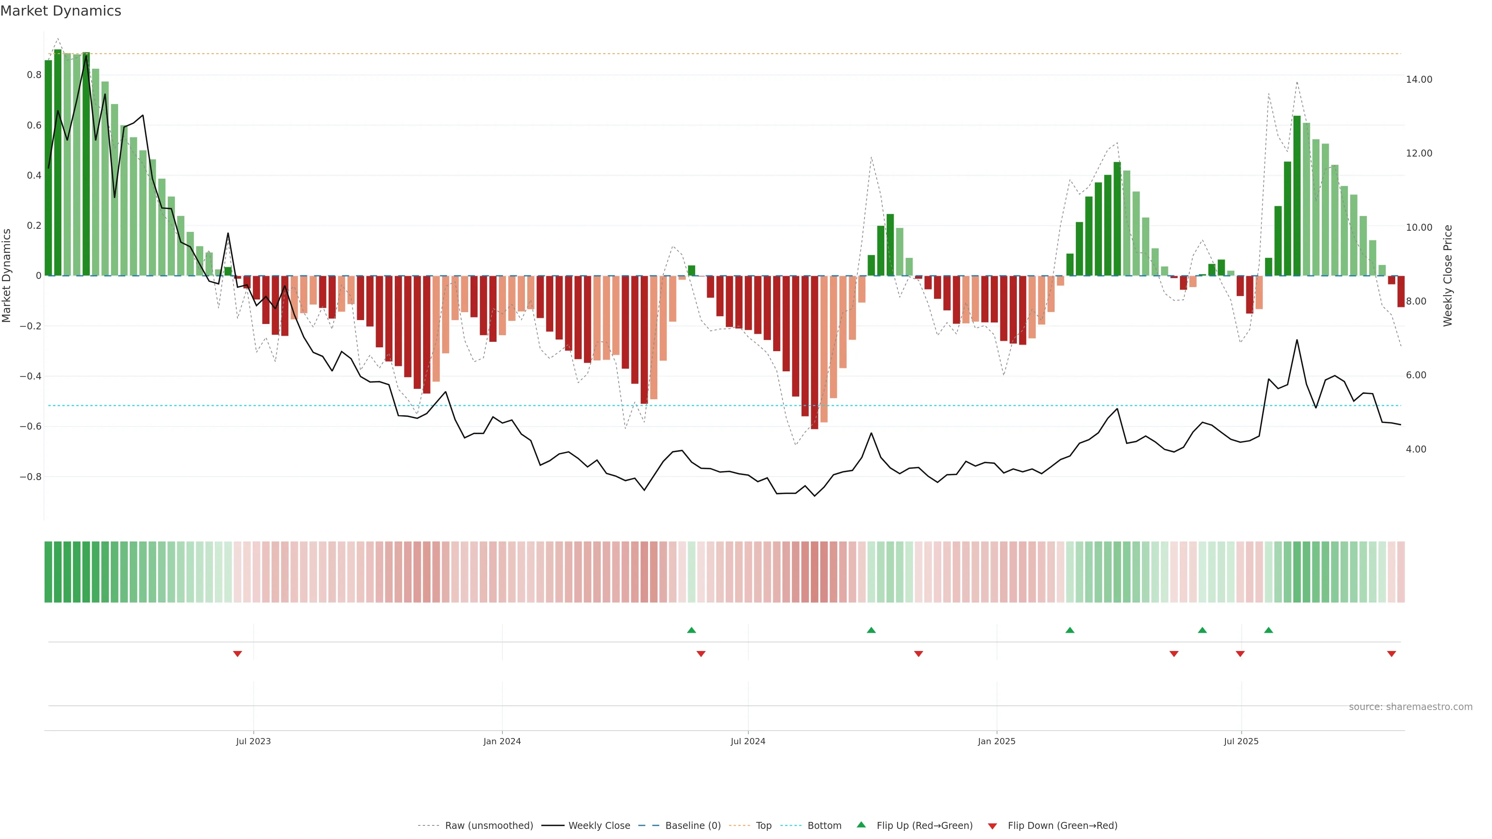Click the source sharemaestro.com text

pos(1410,707)
